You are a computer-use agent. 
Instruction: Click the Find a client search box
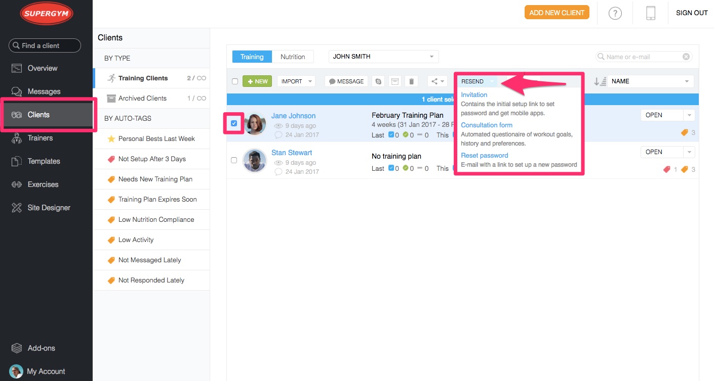point(45,45)
